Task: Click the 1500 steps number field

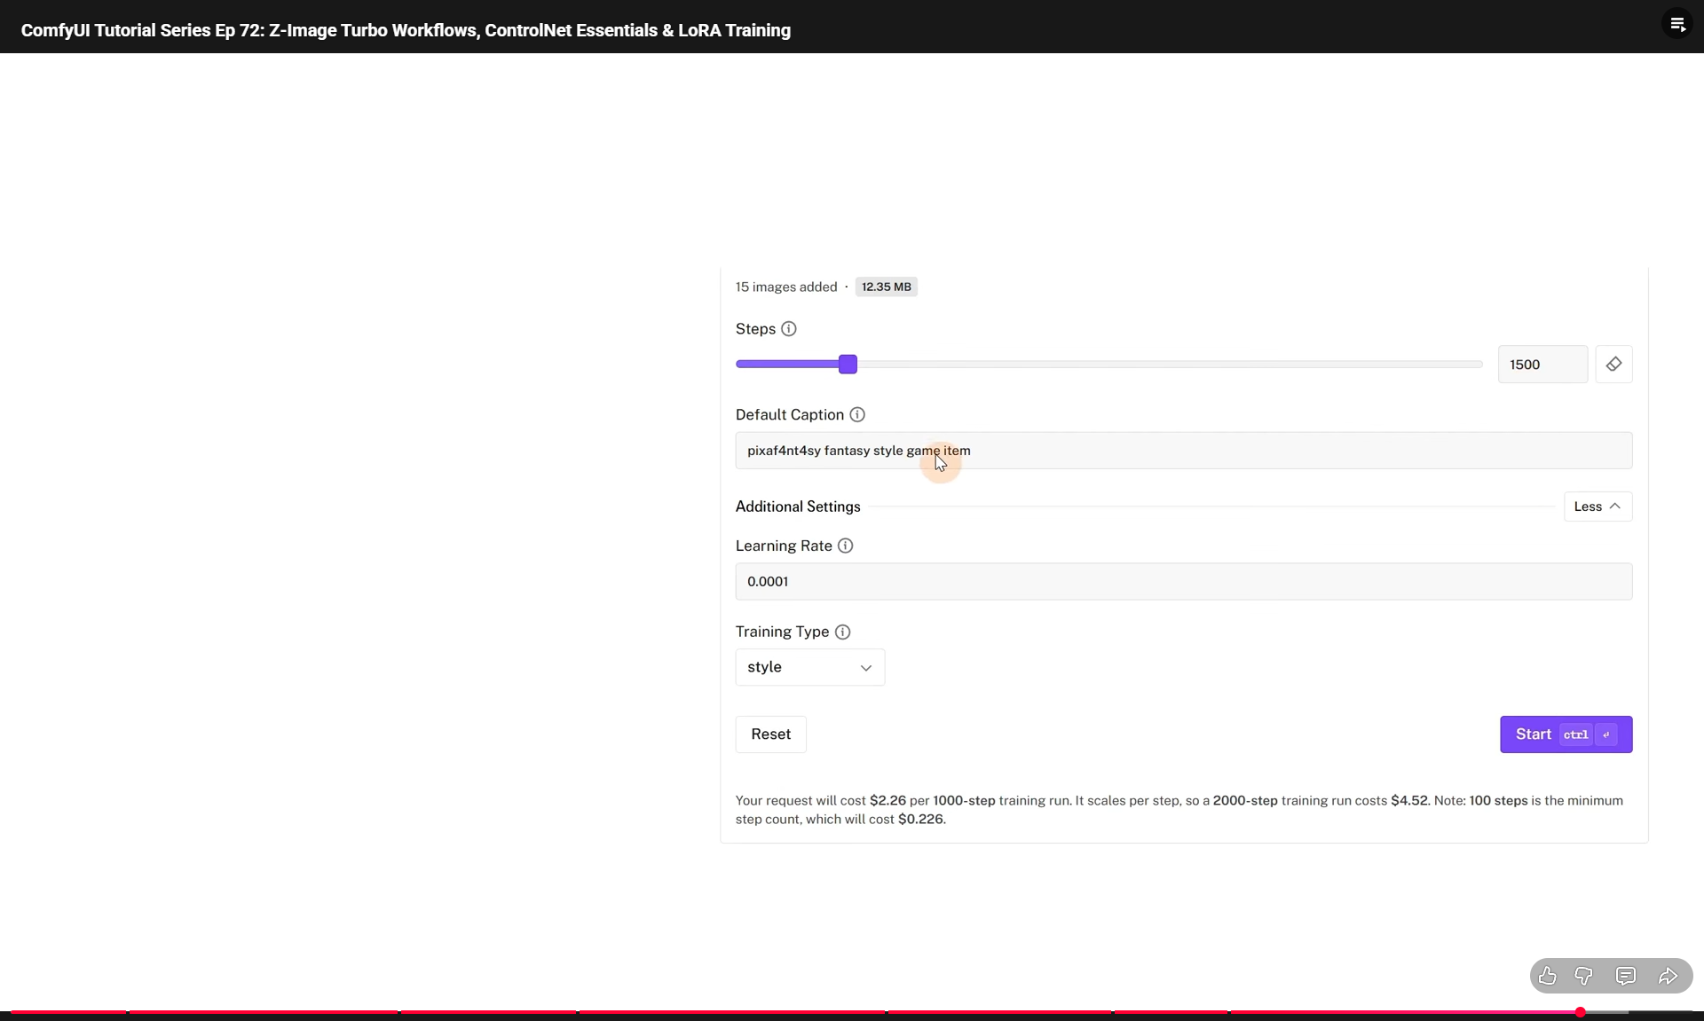Action: 1542,365
